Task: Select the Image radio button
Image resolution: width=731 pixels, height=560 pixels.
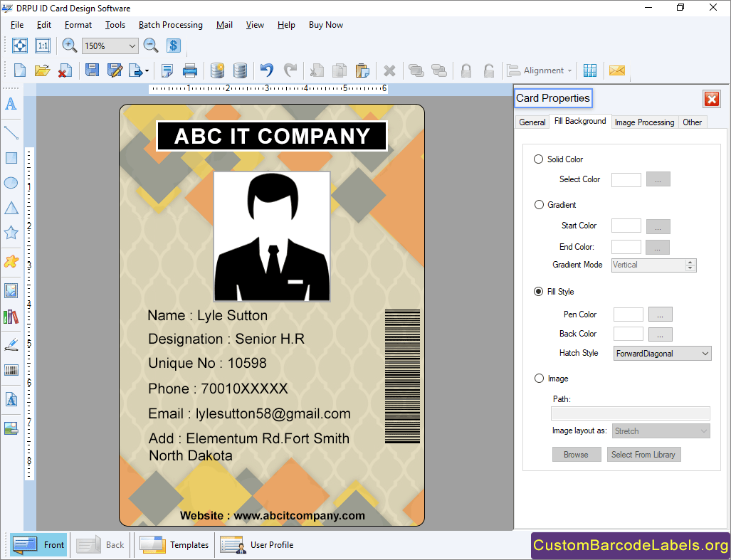Action: coord(539,379)
